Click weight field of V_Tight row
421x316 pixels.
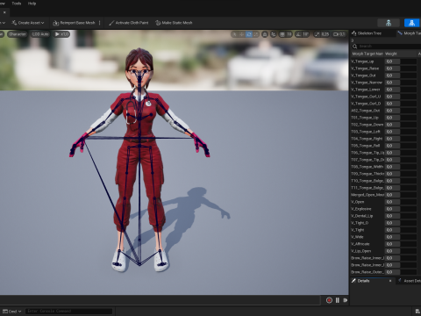[393, 230]
